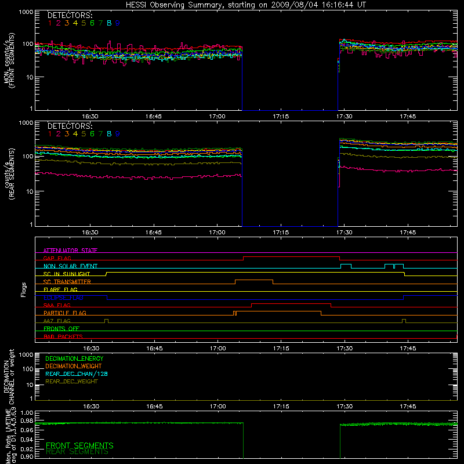Click the DECIMATION CHANNEL or weight axis label
Image resolution: width=464 pixels, height=464 pixels.
9,376
